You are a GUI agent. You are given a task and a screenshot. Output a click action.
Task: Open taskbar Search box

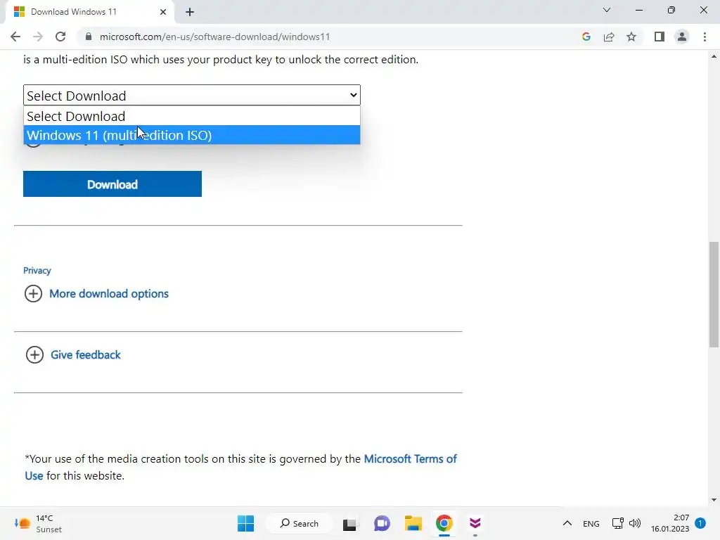300,523
